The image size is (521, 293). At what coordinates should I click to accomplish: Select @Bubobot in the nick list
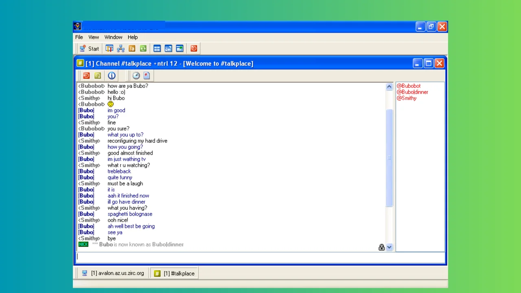pyautogui.click(x=409, y=86)
